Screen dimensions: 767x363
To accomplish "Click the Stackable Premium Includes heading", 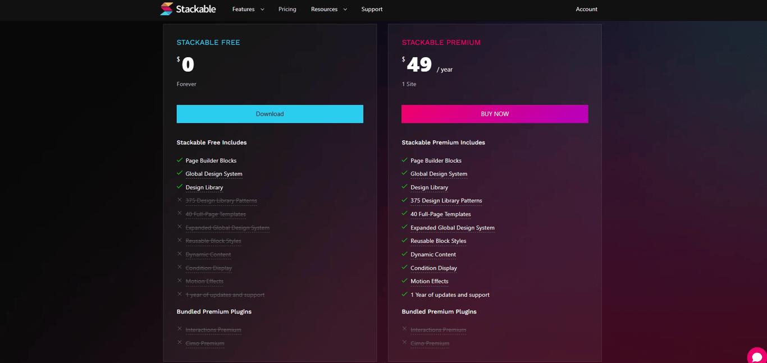I will point(443,143).
